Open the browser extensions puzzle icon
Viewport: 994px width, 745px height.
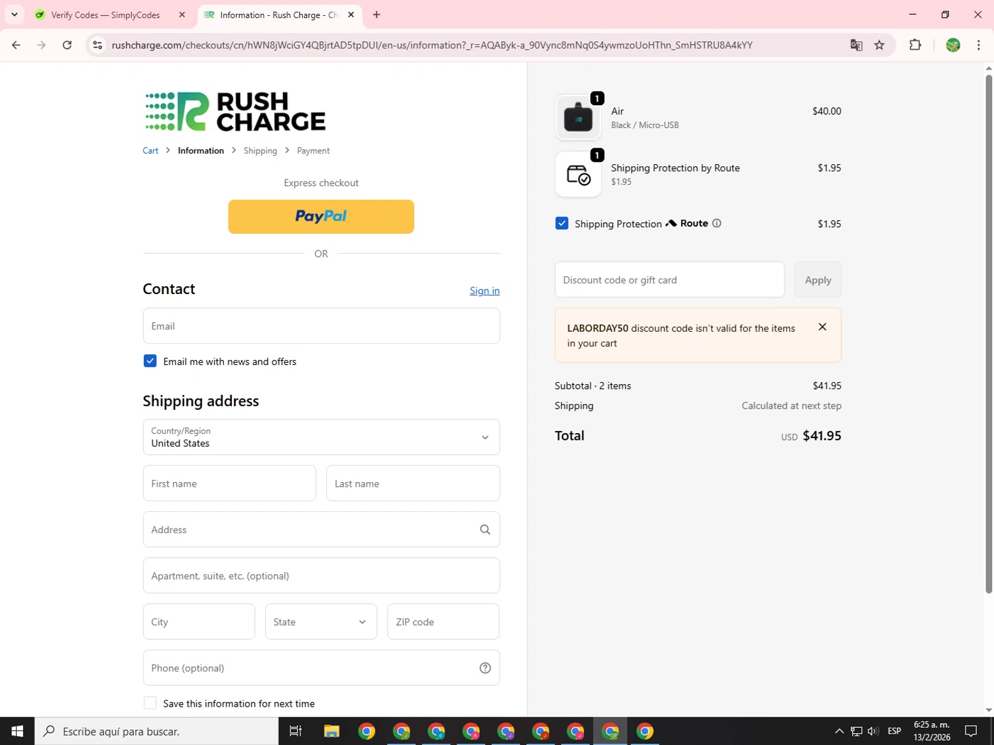[x=915, y=45]
